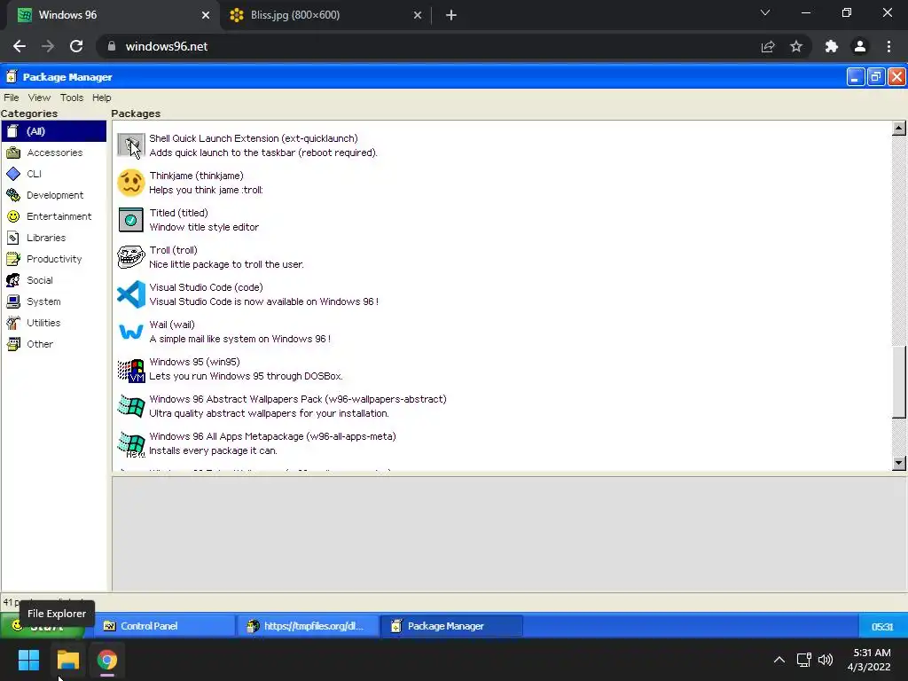Image resolution: width=908 pixels, height=681 pixels.
Task: Go back to previous page
Action: click(x=20, y=46)
